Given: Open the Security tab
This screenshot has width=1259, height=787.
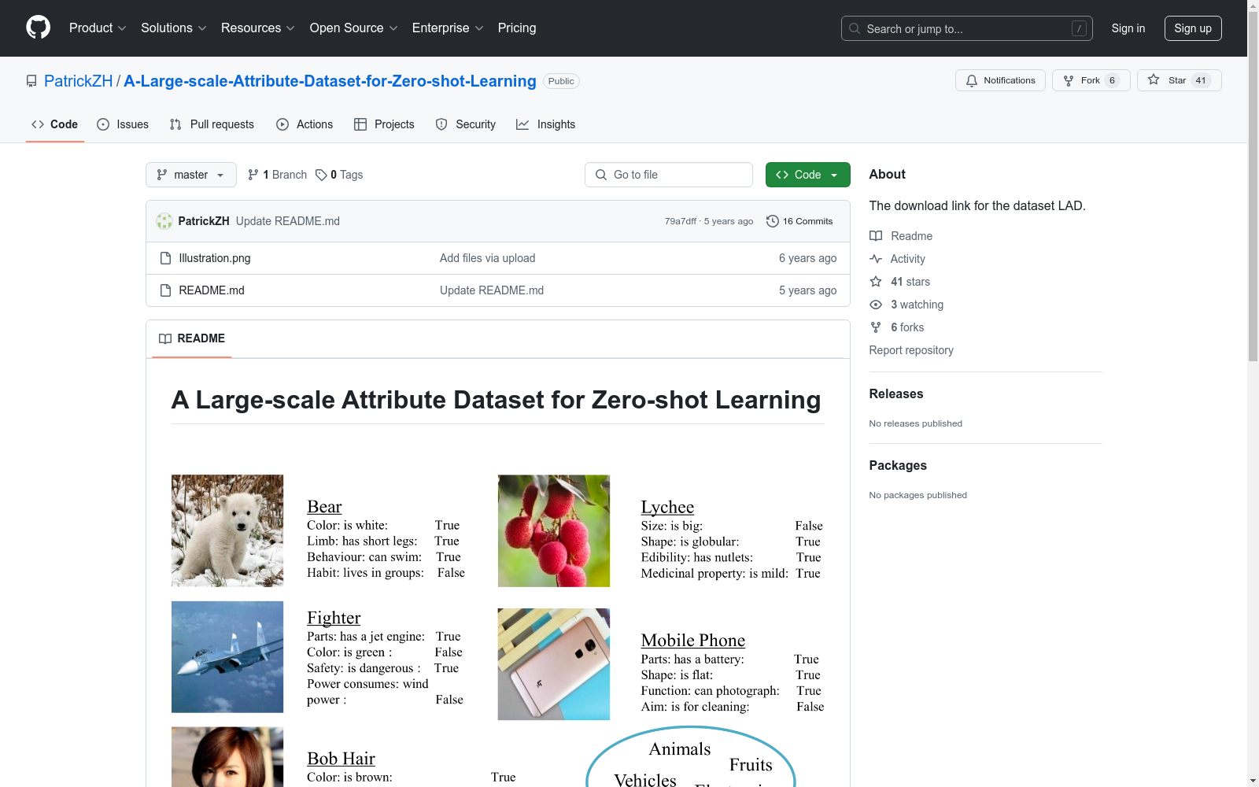Looking at the screenshot, I should (x=466, y=124).
